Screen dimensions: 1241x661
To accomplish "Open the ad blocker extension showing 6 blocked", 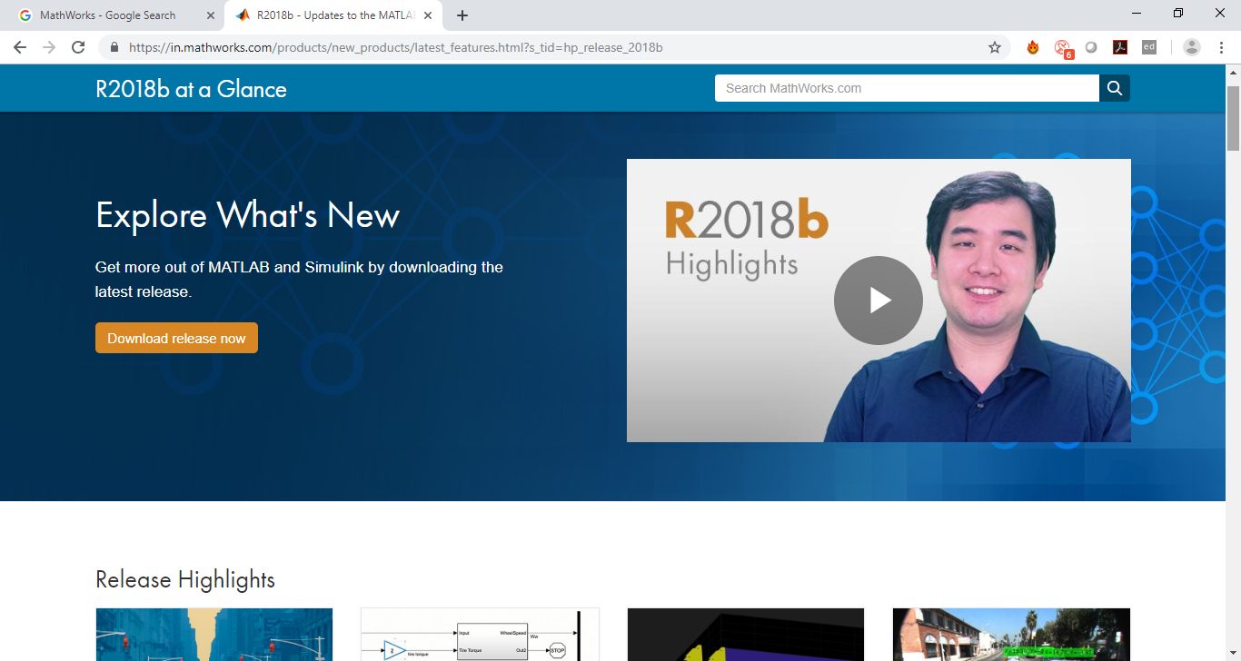I will 1062,46.
